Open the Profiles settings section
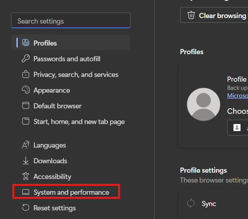 [x=71, y=43]
